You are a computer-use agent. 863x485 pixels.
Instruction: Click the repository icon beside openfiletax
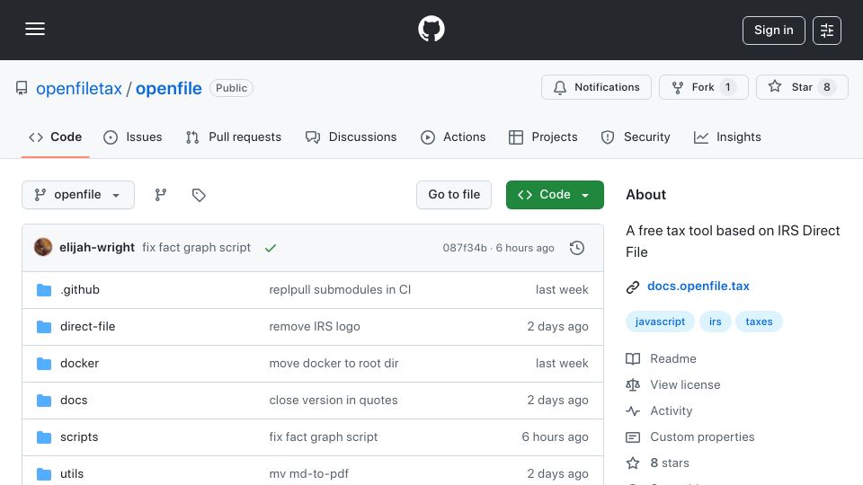22,88
